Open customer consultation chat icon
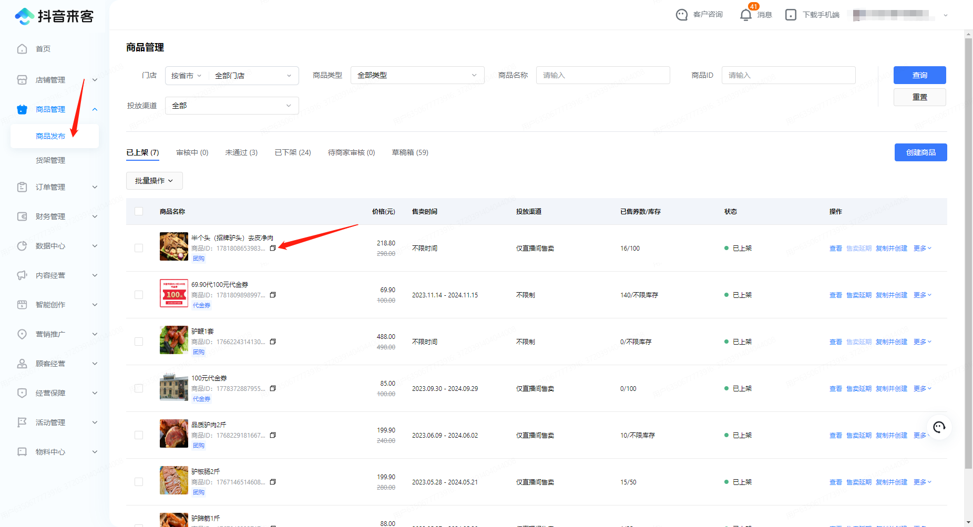Screen dimensions: 973x527 click(682, 15)
